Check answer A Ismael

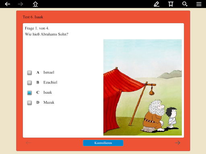coord(29,73)
